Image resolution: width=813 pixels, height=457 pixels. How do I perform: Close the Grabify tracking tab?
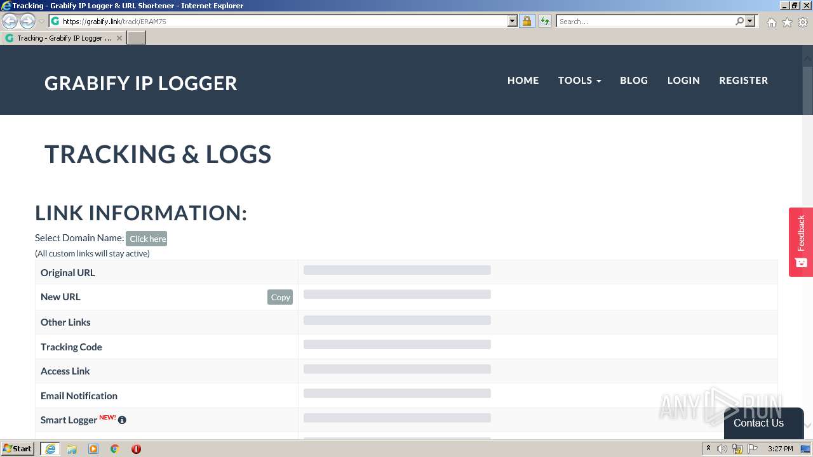(x=119, y=38)
